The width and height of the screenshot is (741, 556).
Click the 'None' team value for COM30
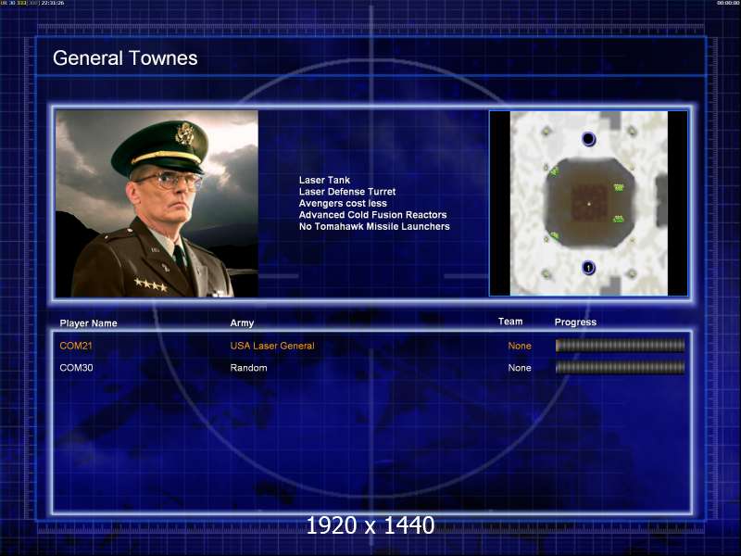(x=520, y=367)
